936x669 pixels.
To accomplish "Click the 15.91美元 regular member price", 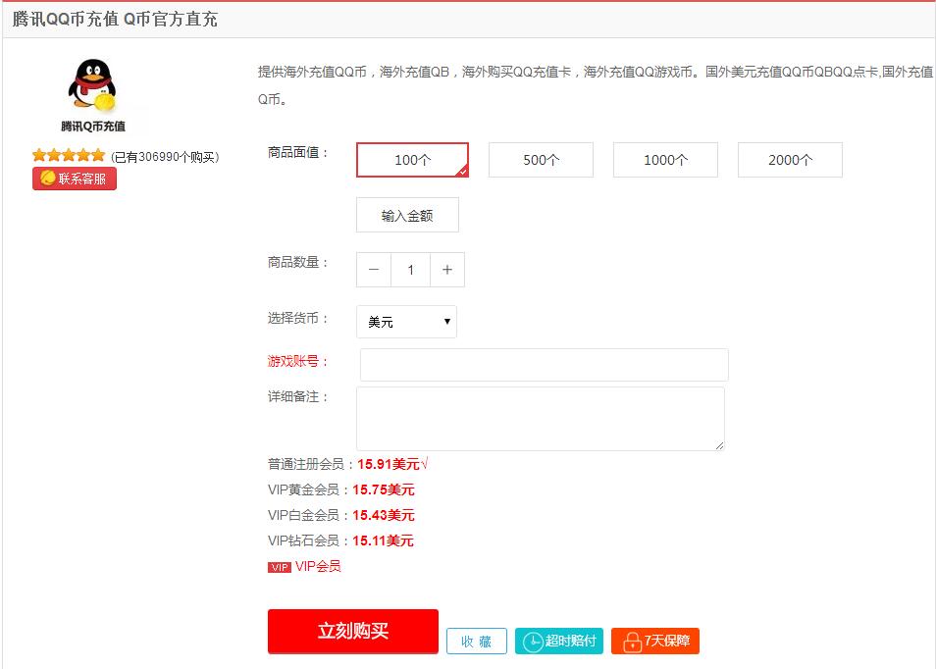I will [x=389, y=464].
